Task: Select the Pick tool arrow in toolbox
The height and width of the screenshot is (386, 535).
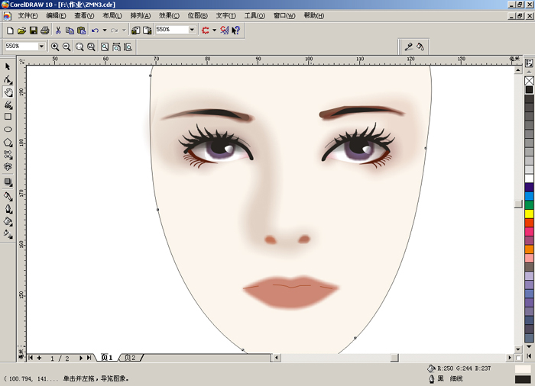Action: coord(8,66)
